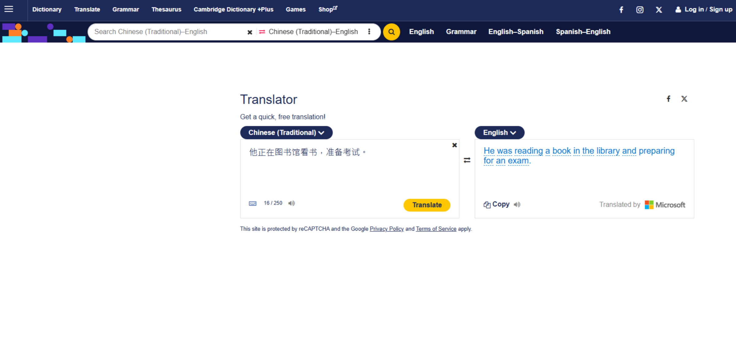Switch to the Thesaurus section
This screenshot has width=736, height=340.
coord(166,9)
